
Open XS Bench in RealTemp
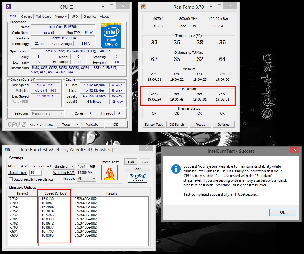tap(177, 125)
